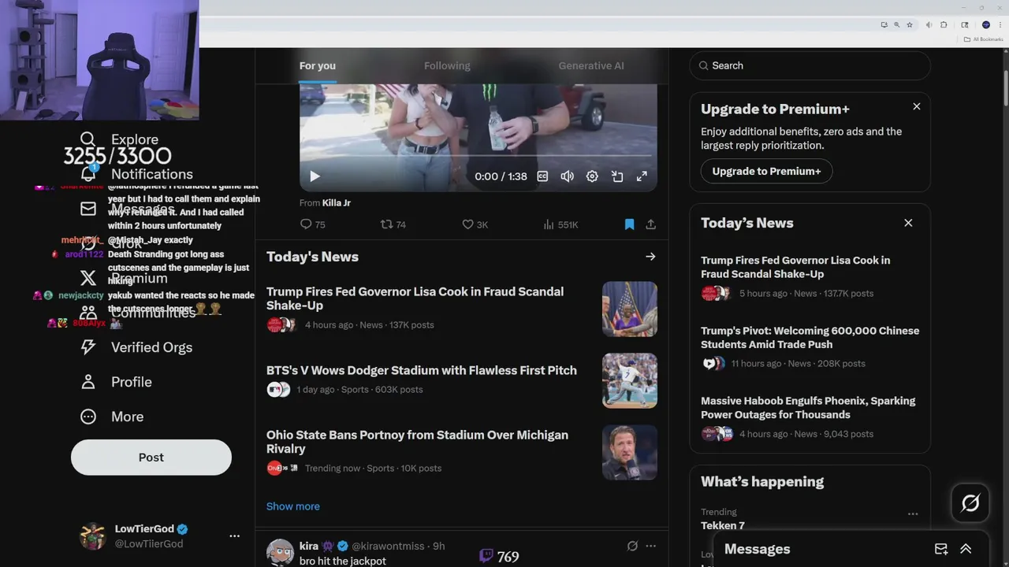The height and width of the screenshot is (567, 1009).
Task: Switch to the For you tab
Action: [x=318, y=66]
